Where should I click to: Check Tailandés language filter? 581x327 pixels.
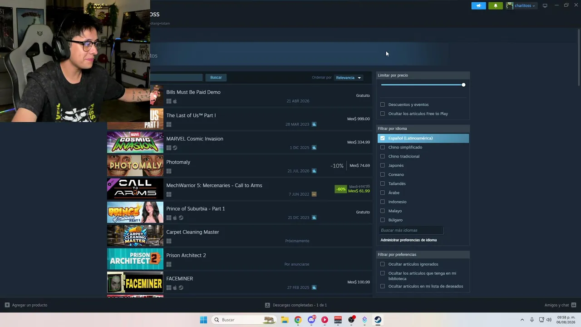pyautogui.click(x=383, y=183)
